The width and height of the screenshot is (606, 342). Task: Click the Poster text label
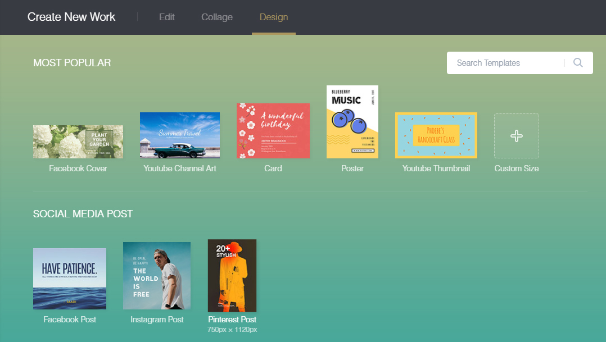coord(352,168)
